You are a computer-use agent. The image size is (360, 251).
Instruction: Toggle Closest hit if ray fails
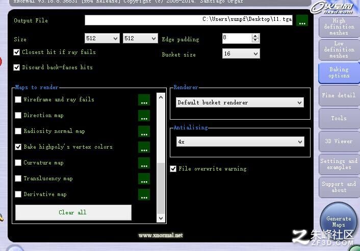coord(16,52)
